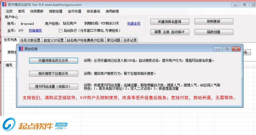The image size is (256, 135).
Task: Open the 使用教程 menu
Action: 112,11
